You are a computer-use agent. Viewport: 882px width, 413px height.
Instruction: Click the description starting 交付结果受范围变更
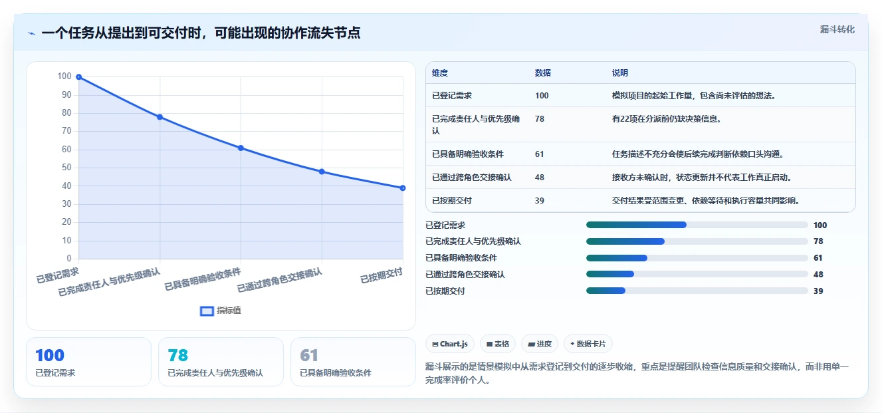tap(705, 201)
